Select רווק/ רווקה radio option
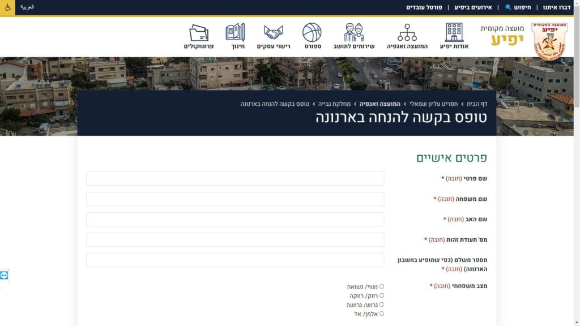 pyautogui.click(x=382, y=295)
